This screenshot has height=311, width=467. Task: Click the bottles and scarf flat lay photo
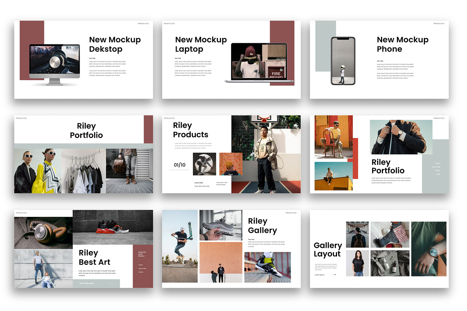pos(390,263)
